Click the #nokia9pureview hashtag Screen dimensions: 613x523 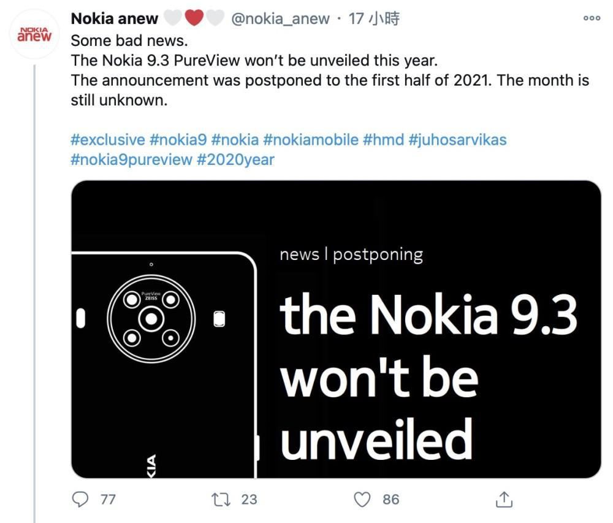pyautogui.click(x=131, y=159)
